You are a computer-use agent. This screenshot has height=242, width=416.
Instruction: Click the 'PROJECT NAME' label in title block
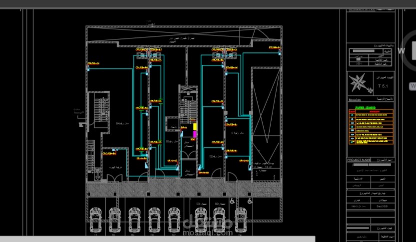click(359, 160)
